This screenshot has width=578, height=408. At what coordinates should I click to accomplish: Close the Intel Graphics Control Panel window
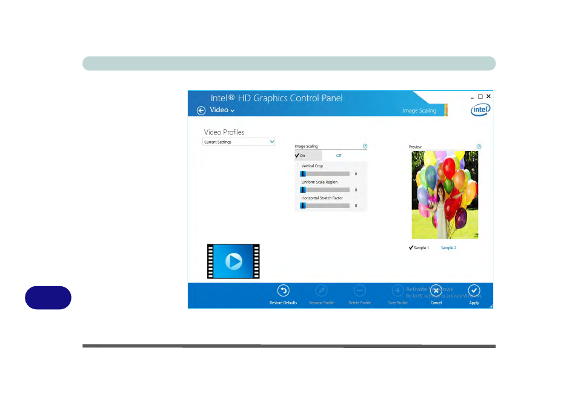[x=488, y=96]
